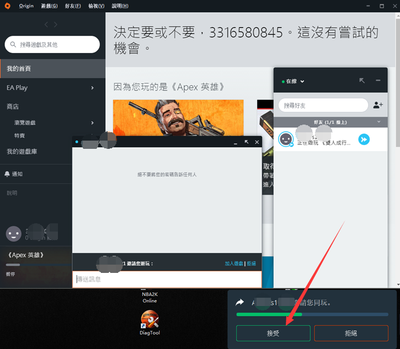Click the 因為您玩的是《Apex 英雄》 heading
The image size is (400, 349).
[169, 87]
